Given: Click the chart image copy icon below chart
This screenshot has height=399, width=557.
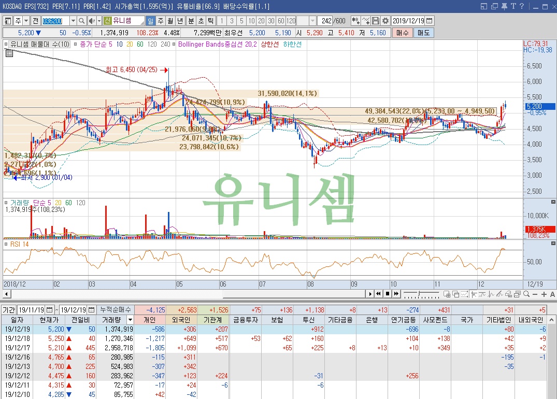Looking at the screenshot, I should click(x=517, y=294).
